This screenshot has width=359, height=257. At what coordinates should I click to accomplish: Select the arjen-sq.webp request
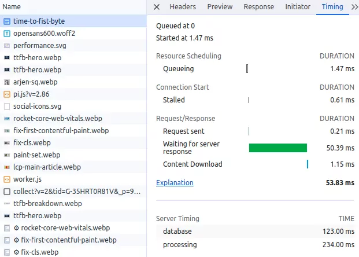point(73,82)
